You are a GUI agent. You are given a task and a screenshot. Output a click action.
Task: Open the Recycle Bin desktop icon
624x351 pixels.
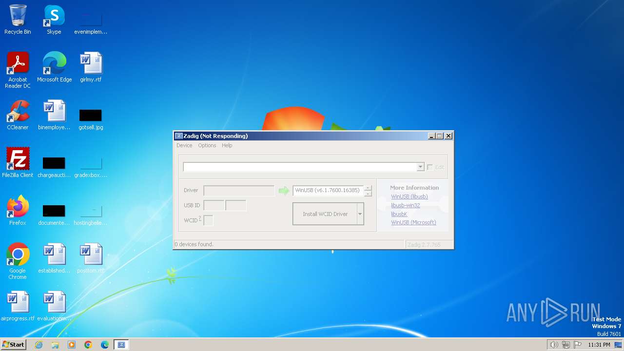[18, 19]
